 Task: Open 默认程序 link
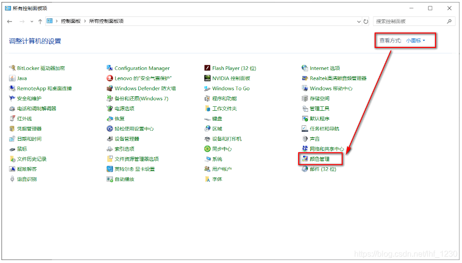click(x=319, y=119)
